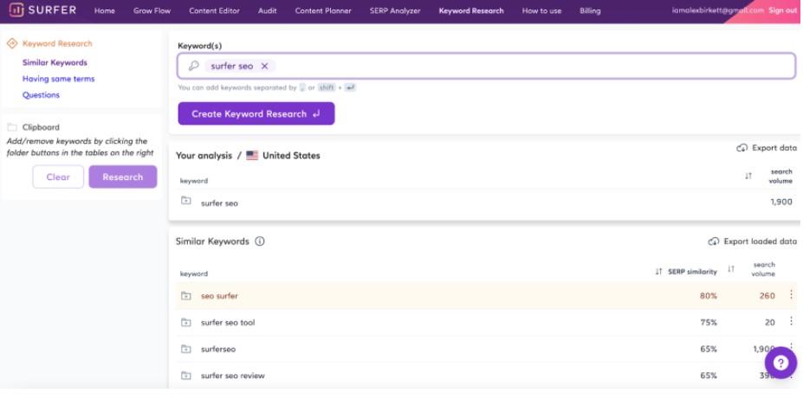Go to Content Editor
The height and width of the screenshot is (399, 803).
tap(214, 10)
